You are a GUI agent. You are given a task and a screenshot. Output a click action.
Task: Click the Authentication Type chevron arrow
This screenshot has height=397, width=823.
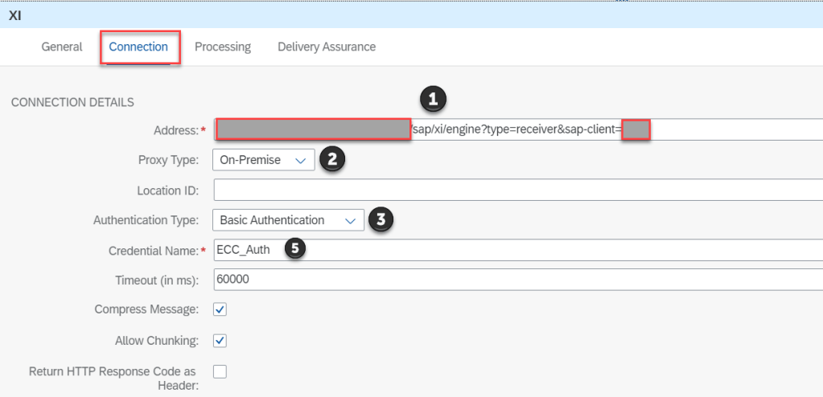click(x=349, y=220)
